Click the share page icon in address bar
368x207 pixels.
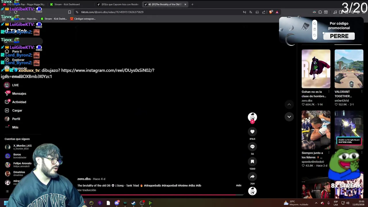click(264, 12)
